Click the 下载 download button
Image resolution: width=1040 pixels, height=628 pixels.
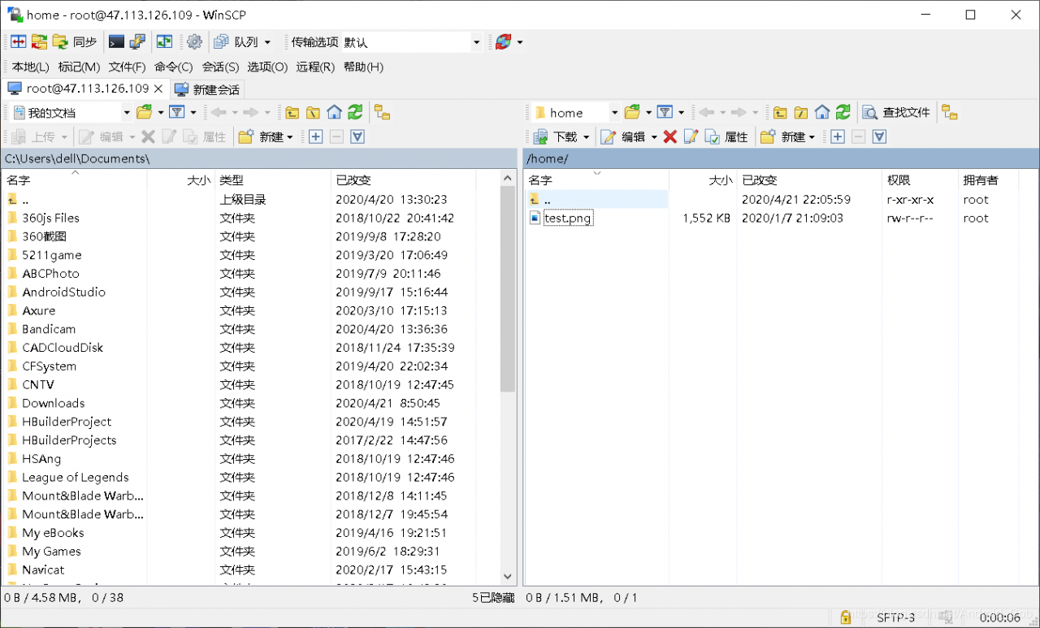click(561, 136)
